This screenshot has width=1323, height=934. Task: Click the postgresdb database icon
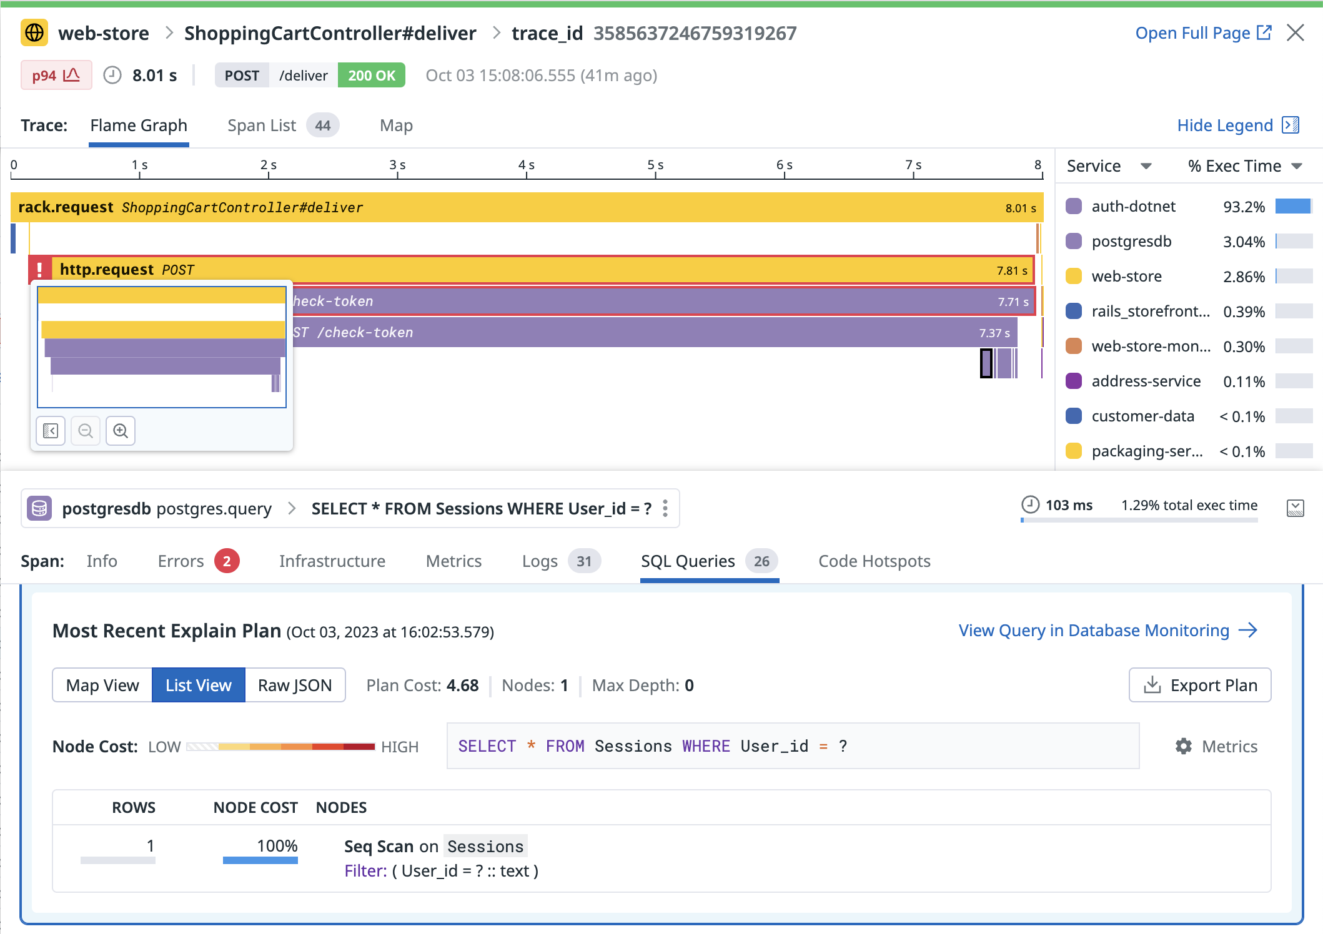pos(39,508)
